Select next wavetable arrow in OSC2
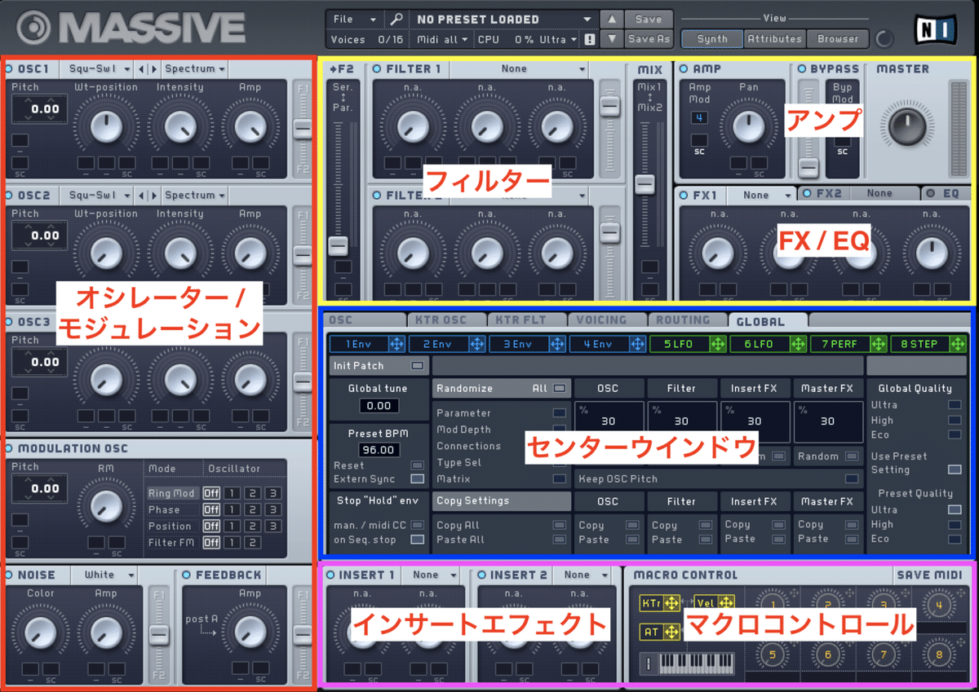The image size is (979, 692). [155, 196]
